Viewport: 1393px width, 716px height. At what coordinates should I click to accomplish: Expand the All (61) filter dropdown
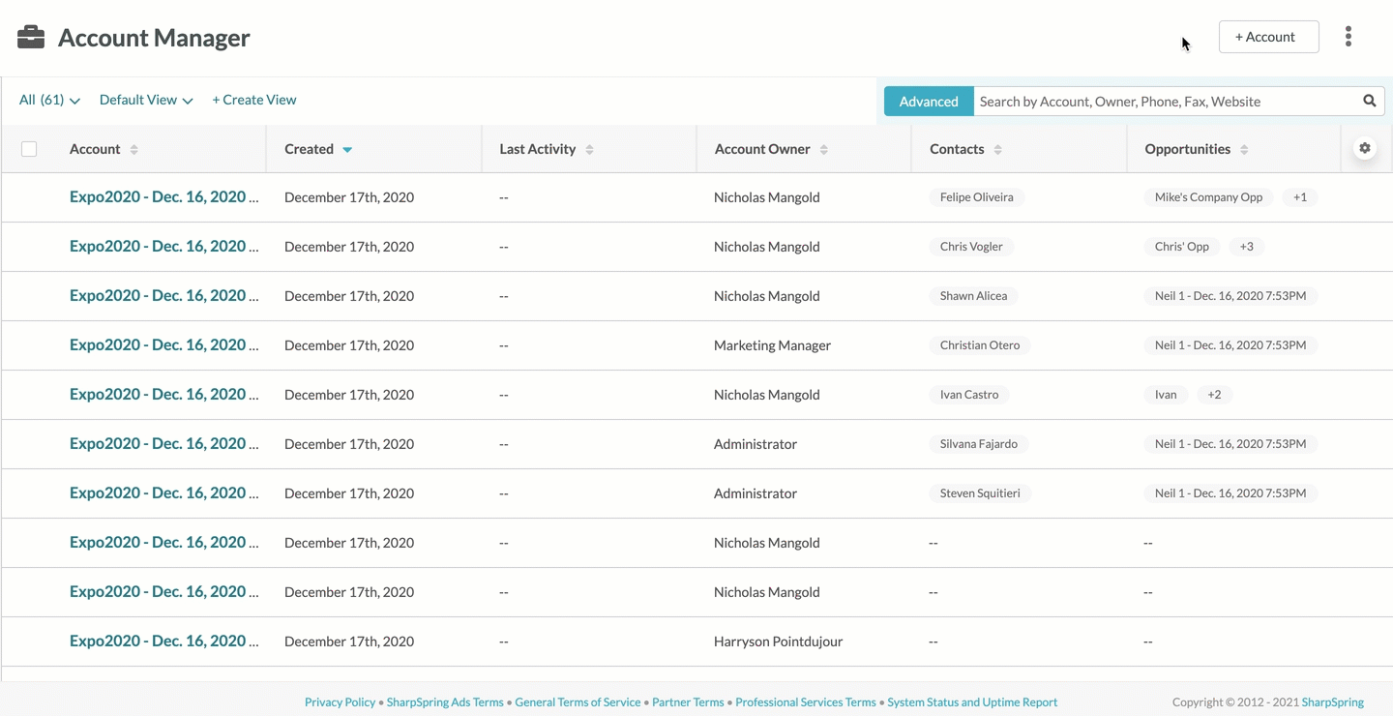pyautogui.click(x=49, y=100)
